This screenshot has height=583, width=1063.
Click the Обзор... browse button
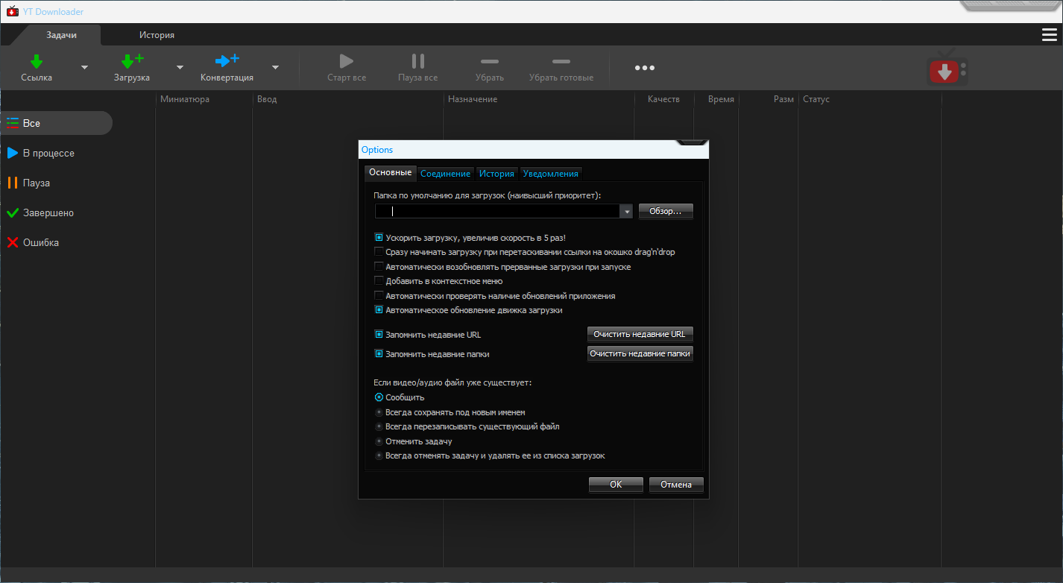point(665,212)
